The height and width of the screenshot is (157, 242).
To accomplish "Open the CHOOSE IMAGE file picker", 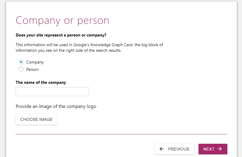I will pyautogui.click(x=36, y=119).
